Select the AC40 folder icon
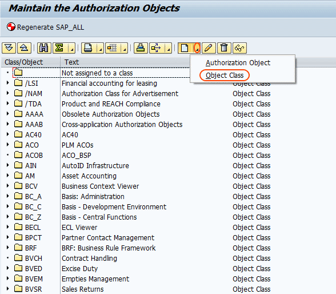 [x=18, y=134]
